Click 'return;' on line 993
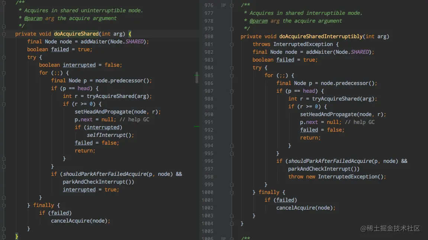 (310, 138)
